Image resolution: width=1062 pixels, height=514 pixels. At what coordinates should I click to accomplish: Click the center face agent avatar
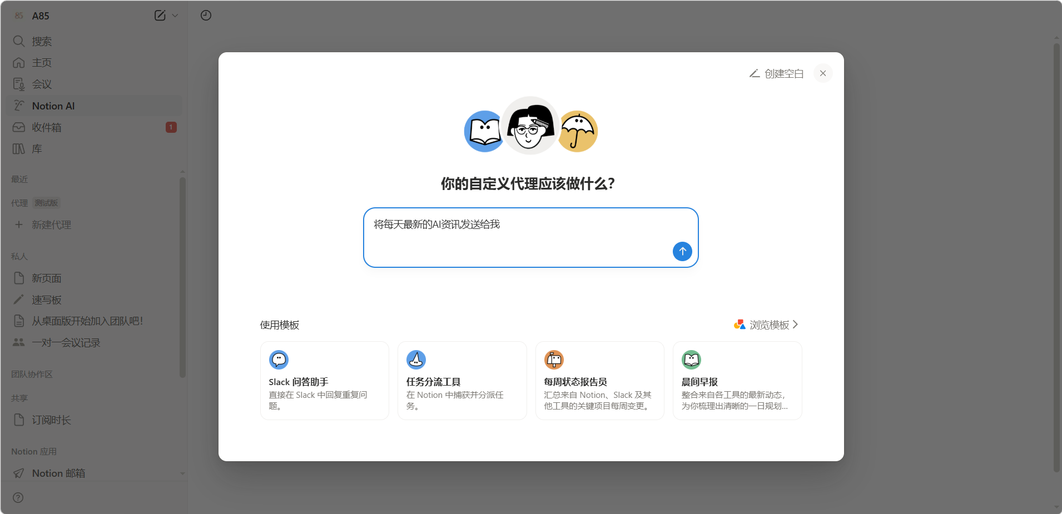(x=530, y=126)
